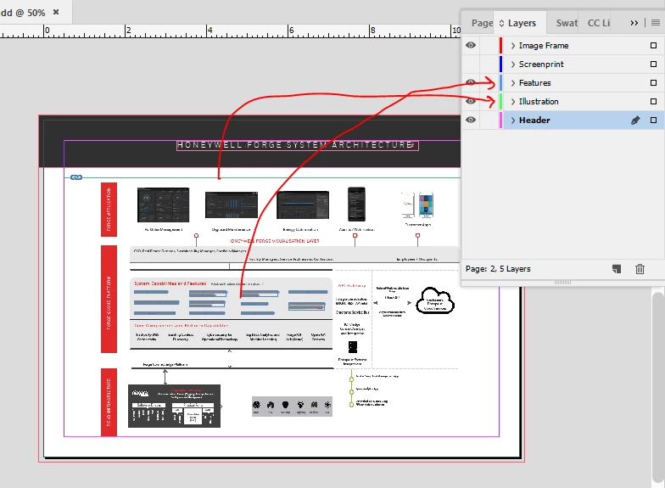Image resolution: width=665 pixels, height=488 pixels.
Task: Click the horizontal ruler
Action: click(x=231, y=31)
